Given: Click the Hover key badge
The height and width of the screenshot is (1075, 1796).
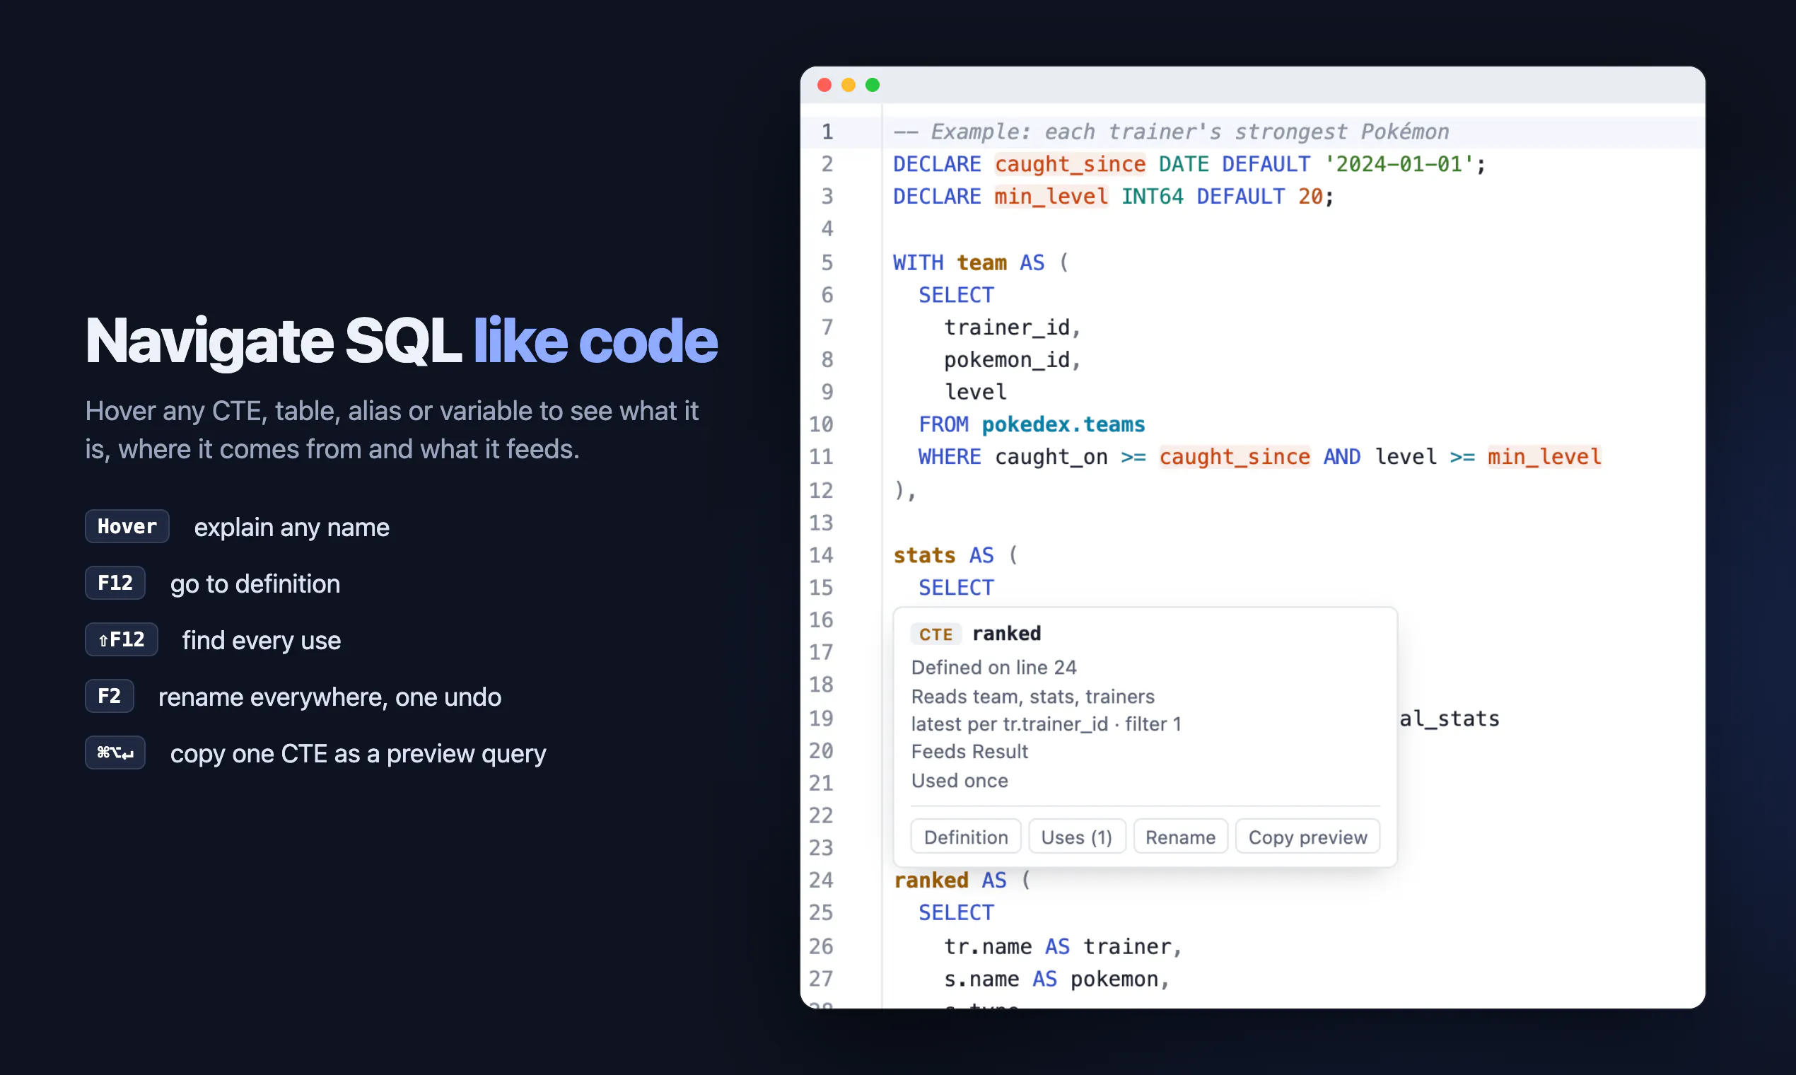Looking at the screenshot, I should 127,526.
